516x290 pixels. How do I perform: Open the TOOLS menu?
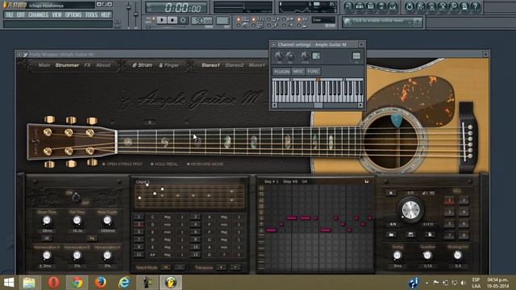pyautogui.click(x=91, y=14)
